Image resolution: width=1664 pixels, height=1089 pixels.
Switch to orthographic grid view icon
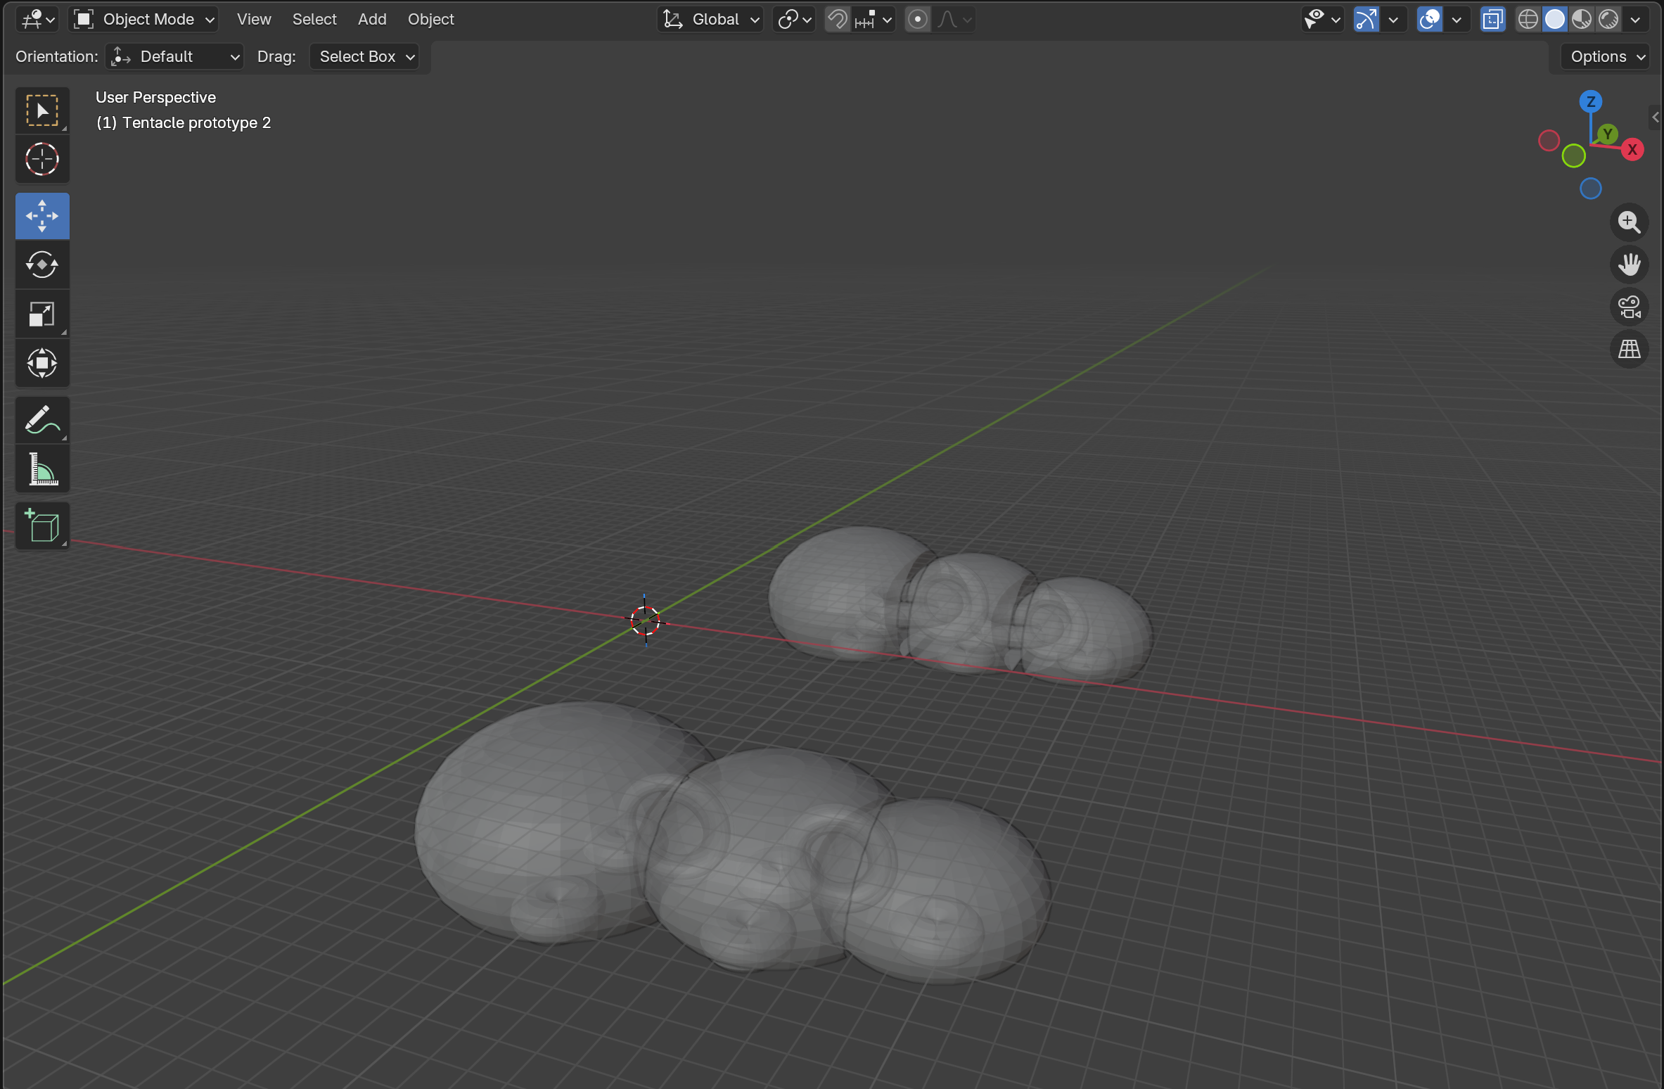1629,349
